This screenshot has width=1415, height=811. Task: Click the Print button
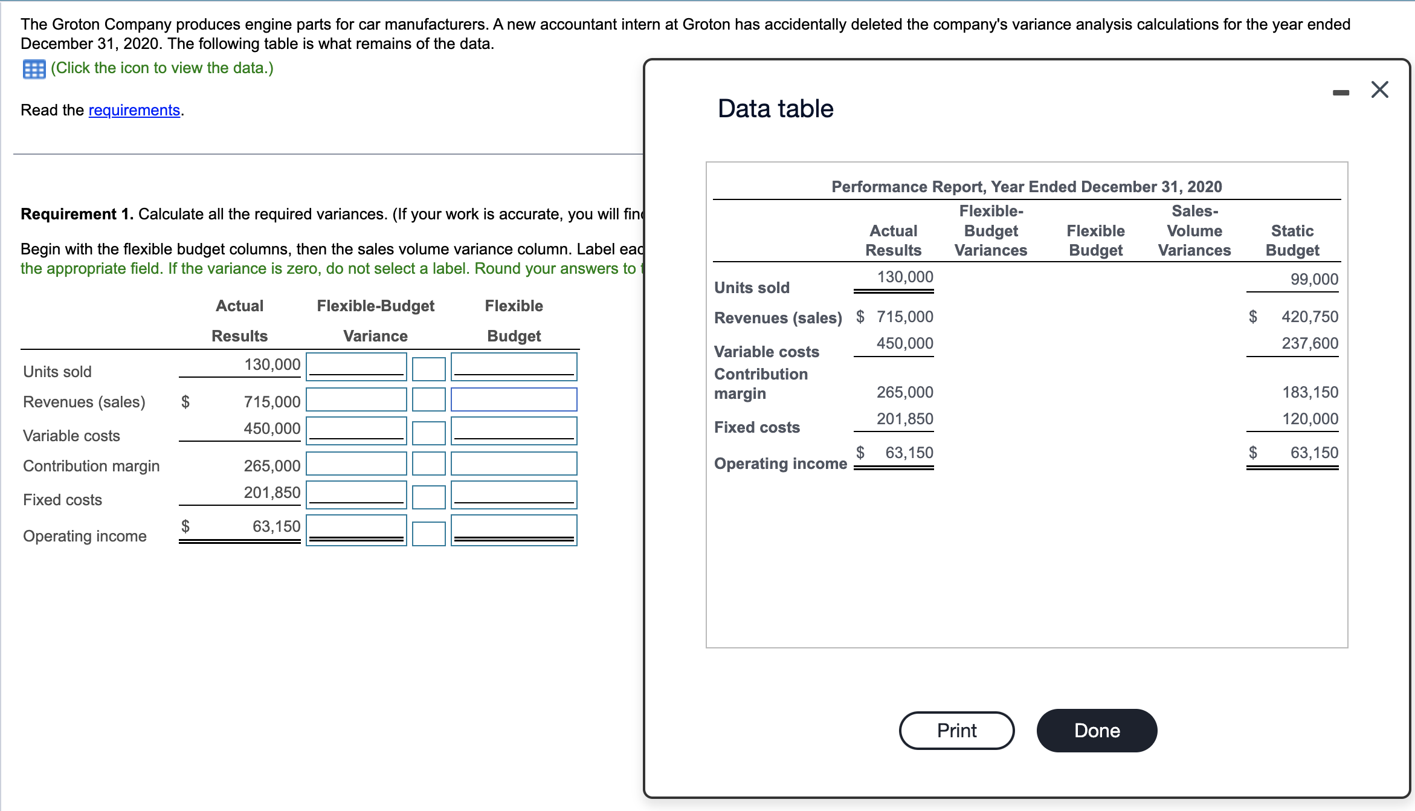click(x=956, y=731)
